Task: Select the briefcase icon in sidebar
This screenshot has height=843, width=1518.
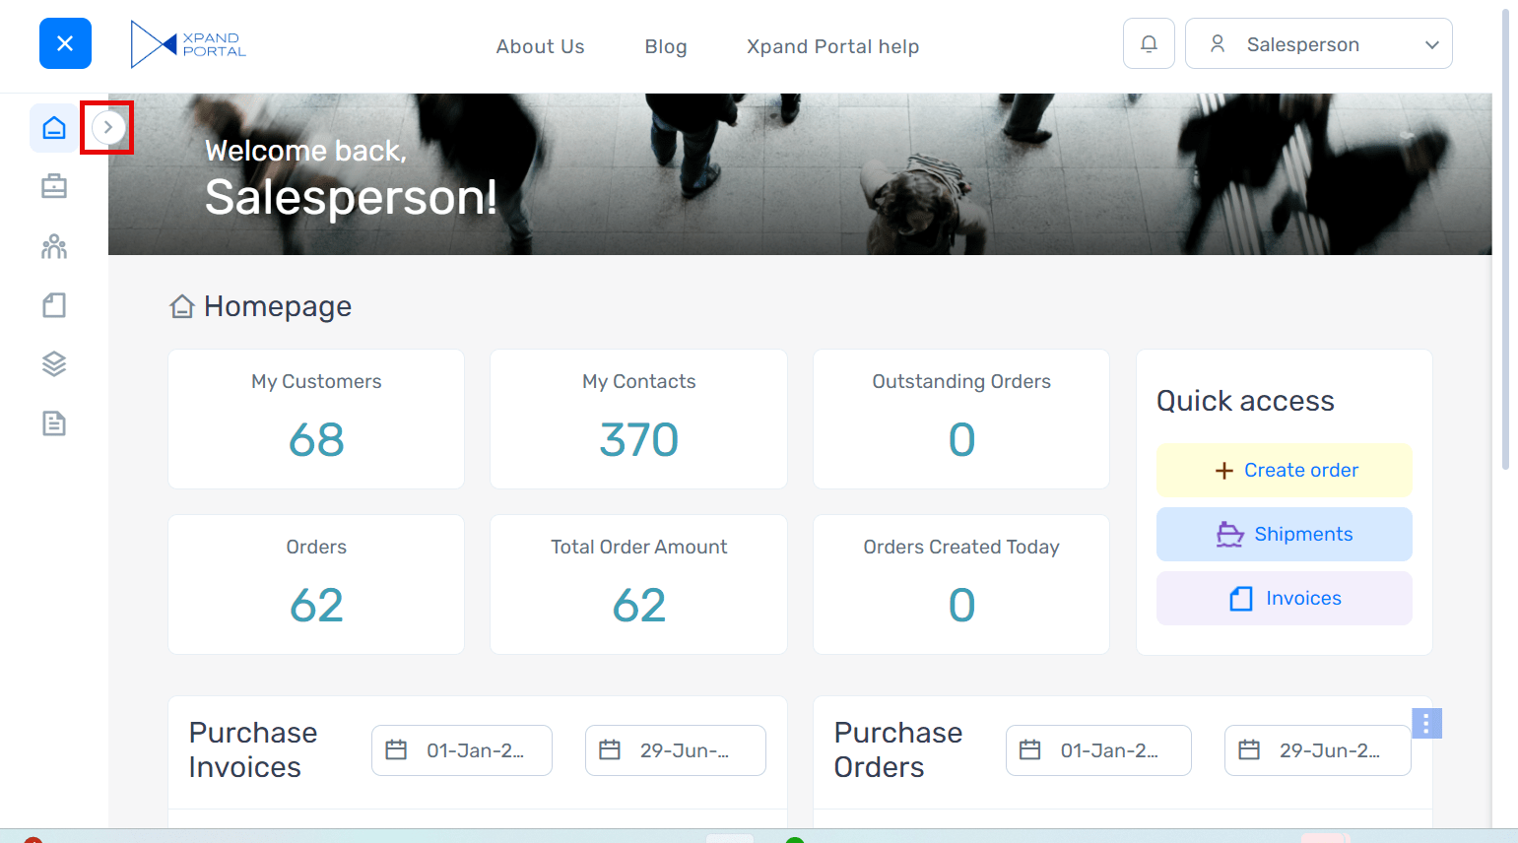Action: point(54,186)
